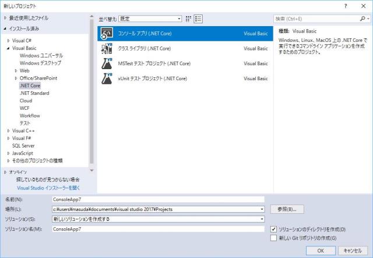Select the .NET Standard category
Screen dimensions: 373x258
(34, 93)
